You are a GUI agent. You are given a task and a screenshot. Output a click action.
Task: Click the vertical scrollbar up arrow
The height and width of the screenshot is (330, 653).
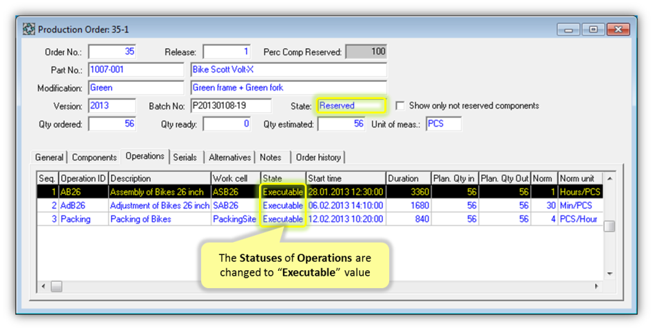[609, 178]
